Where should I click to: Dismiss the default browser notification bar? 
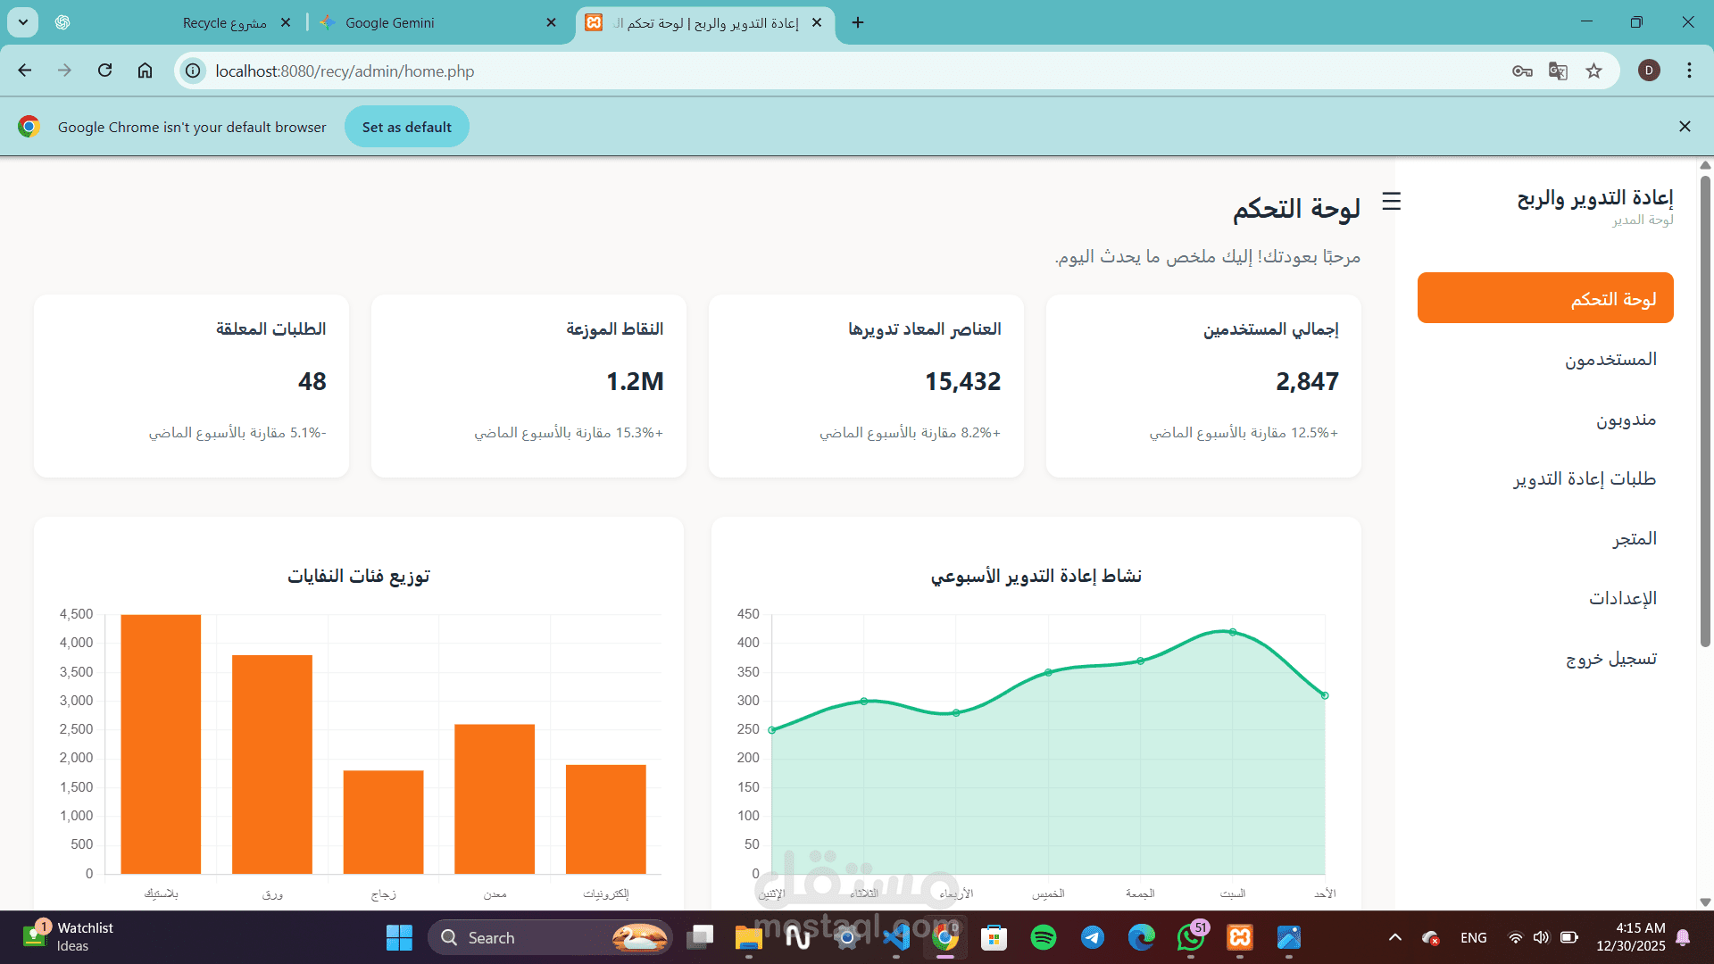click(x=1685, y=127)
